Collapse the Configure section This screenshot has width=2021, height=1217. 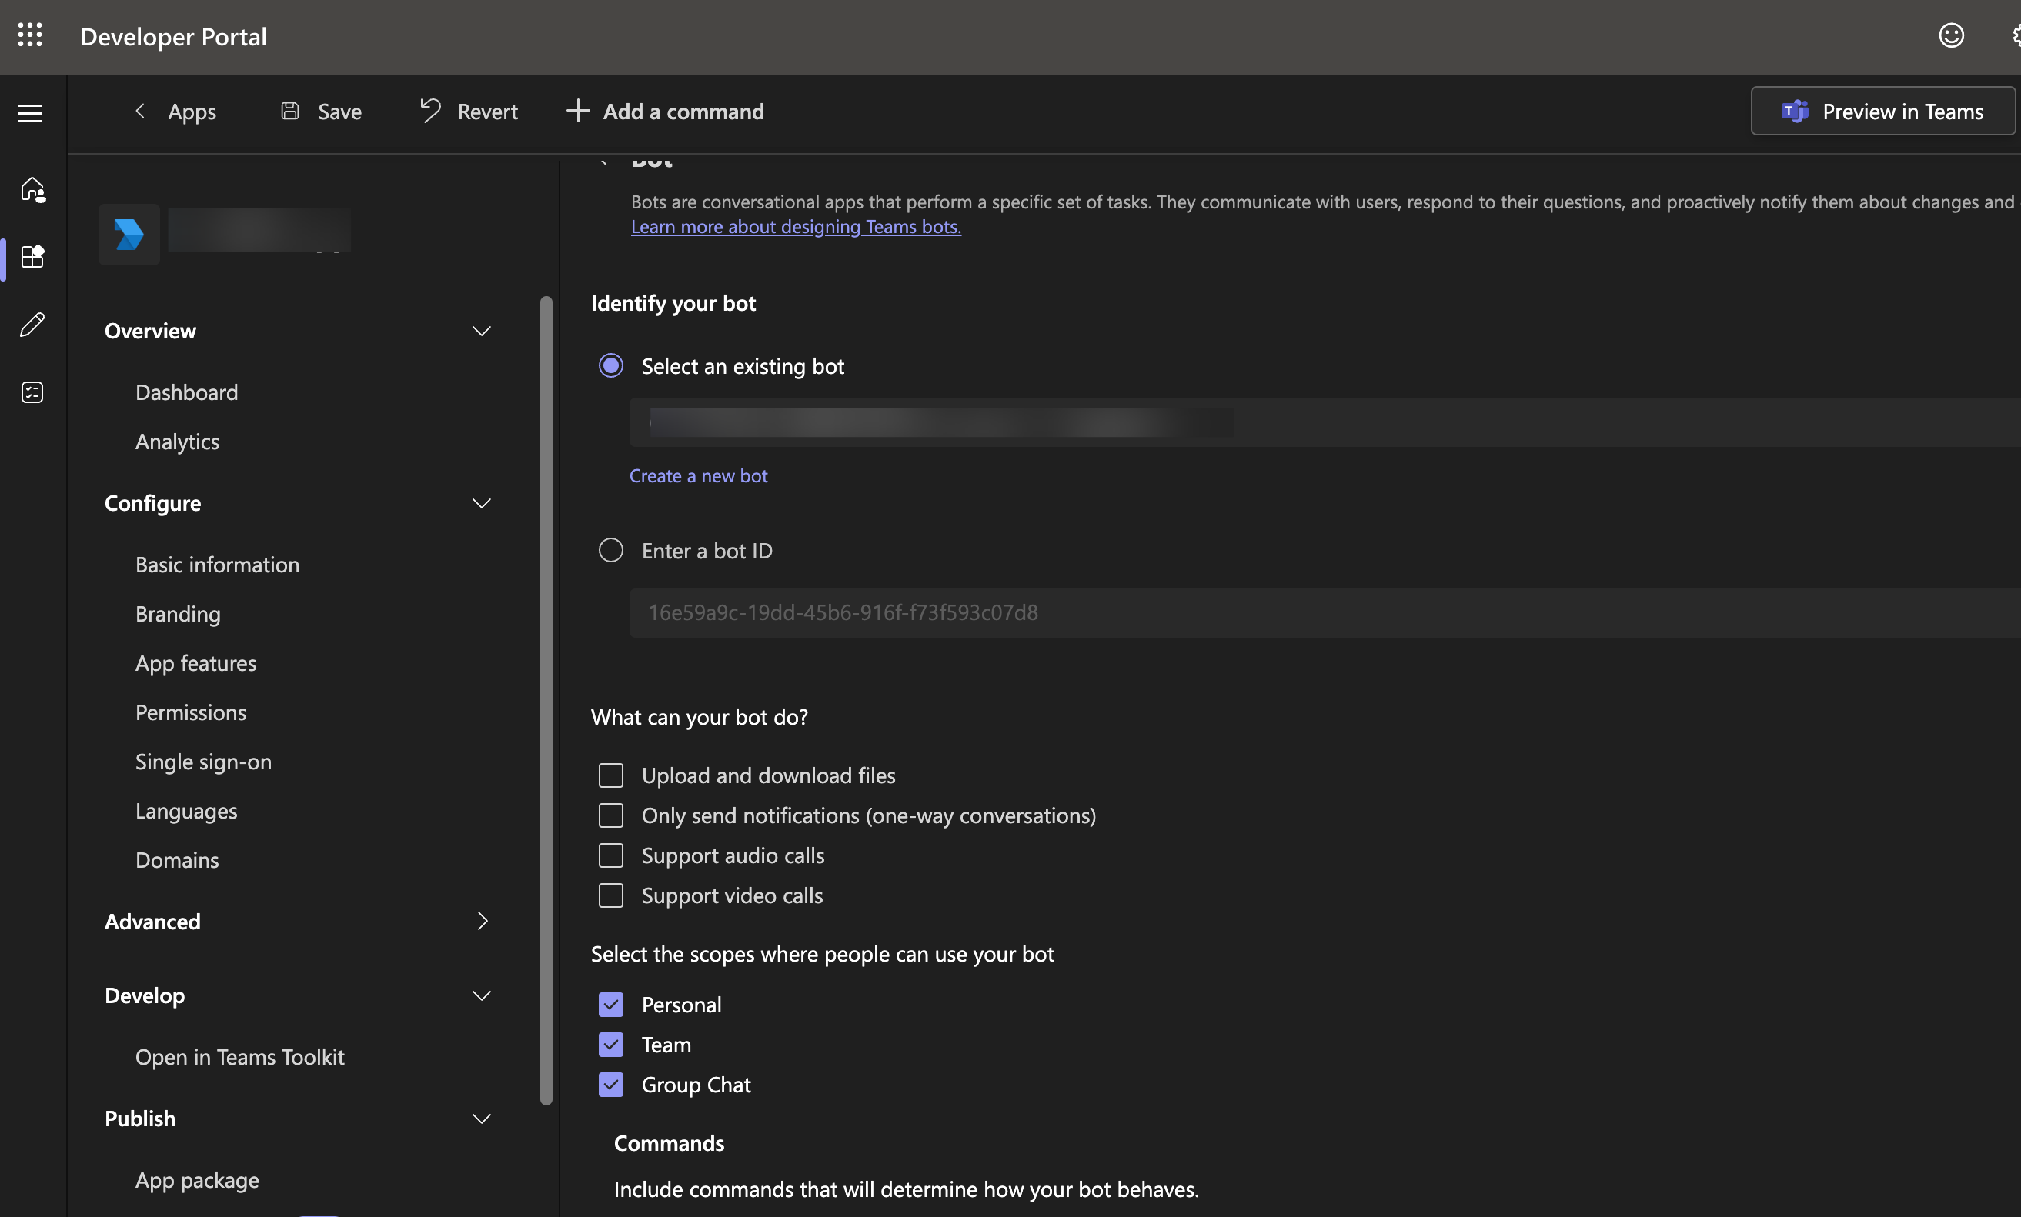point(483,504)
